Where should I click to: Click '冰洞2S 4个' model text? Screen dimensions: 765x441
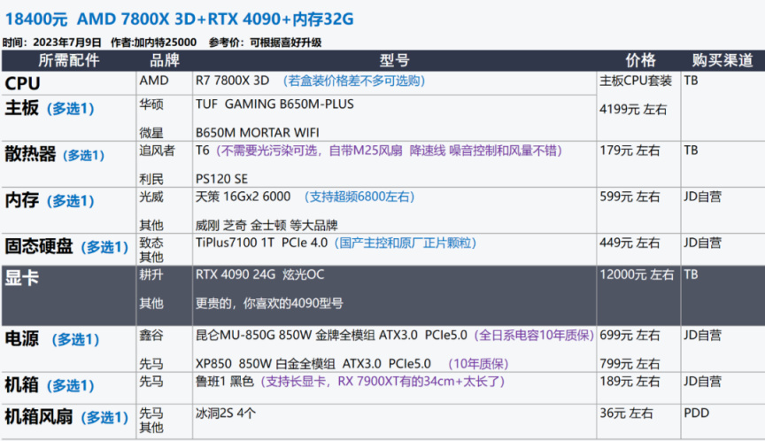(x=226, y=414)
